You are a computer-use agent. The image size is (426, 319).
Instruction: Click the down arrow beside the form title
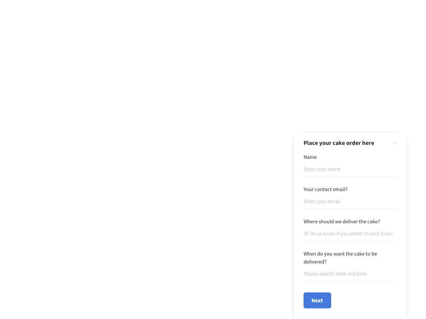[x=395, y=143]
